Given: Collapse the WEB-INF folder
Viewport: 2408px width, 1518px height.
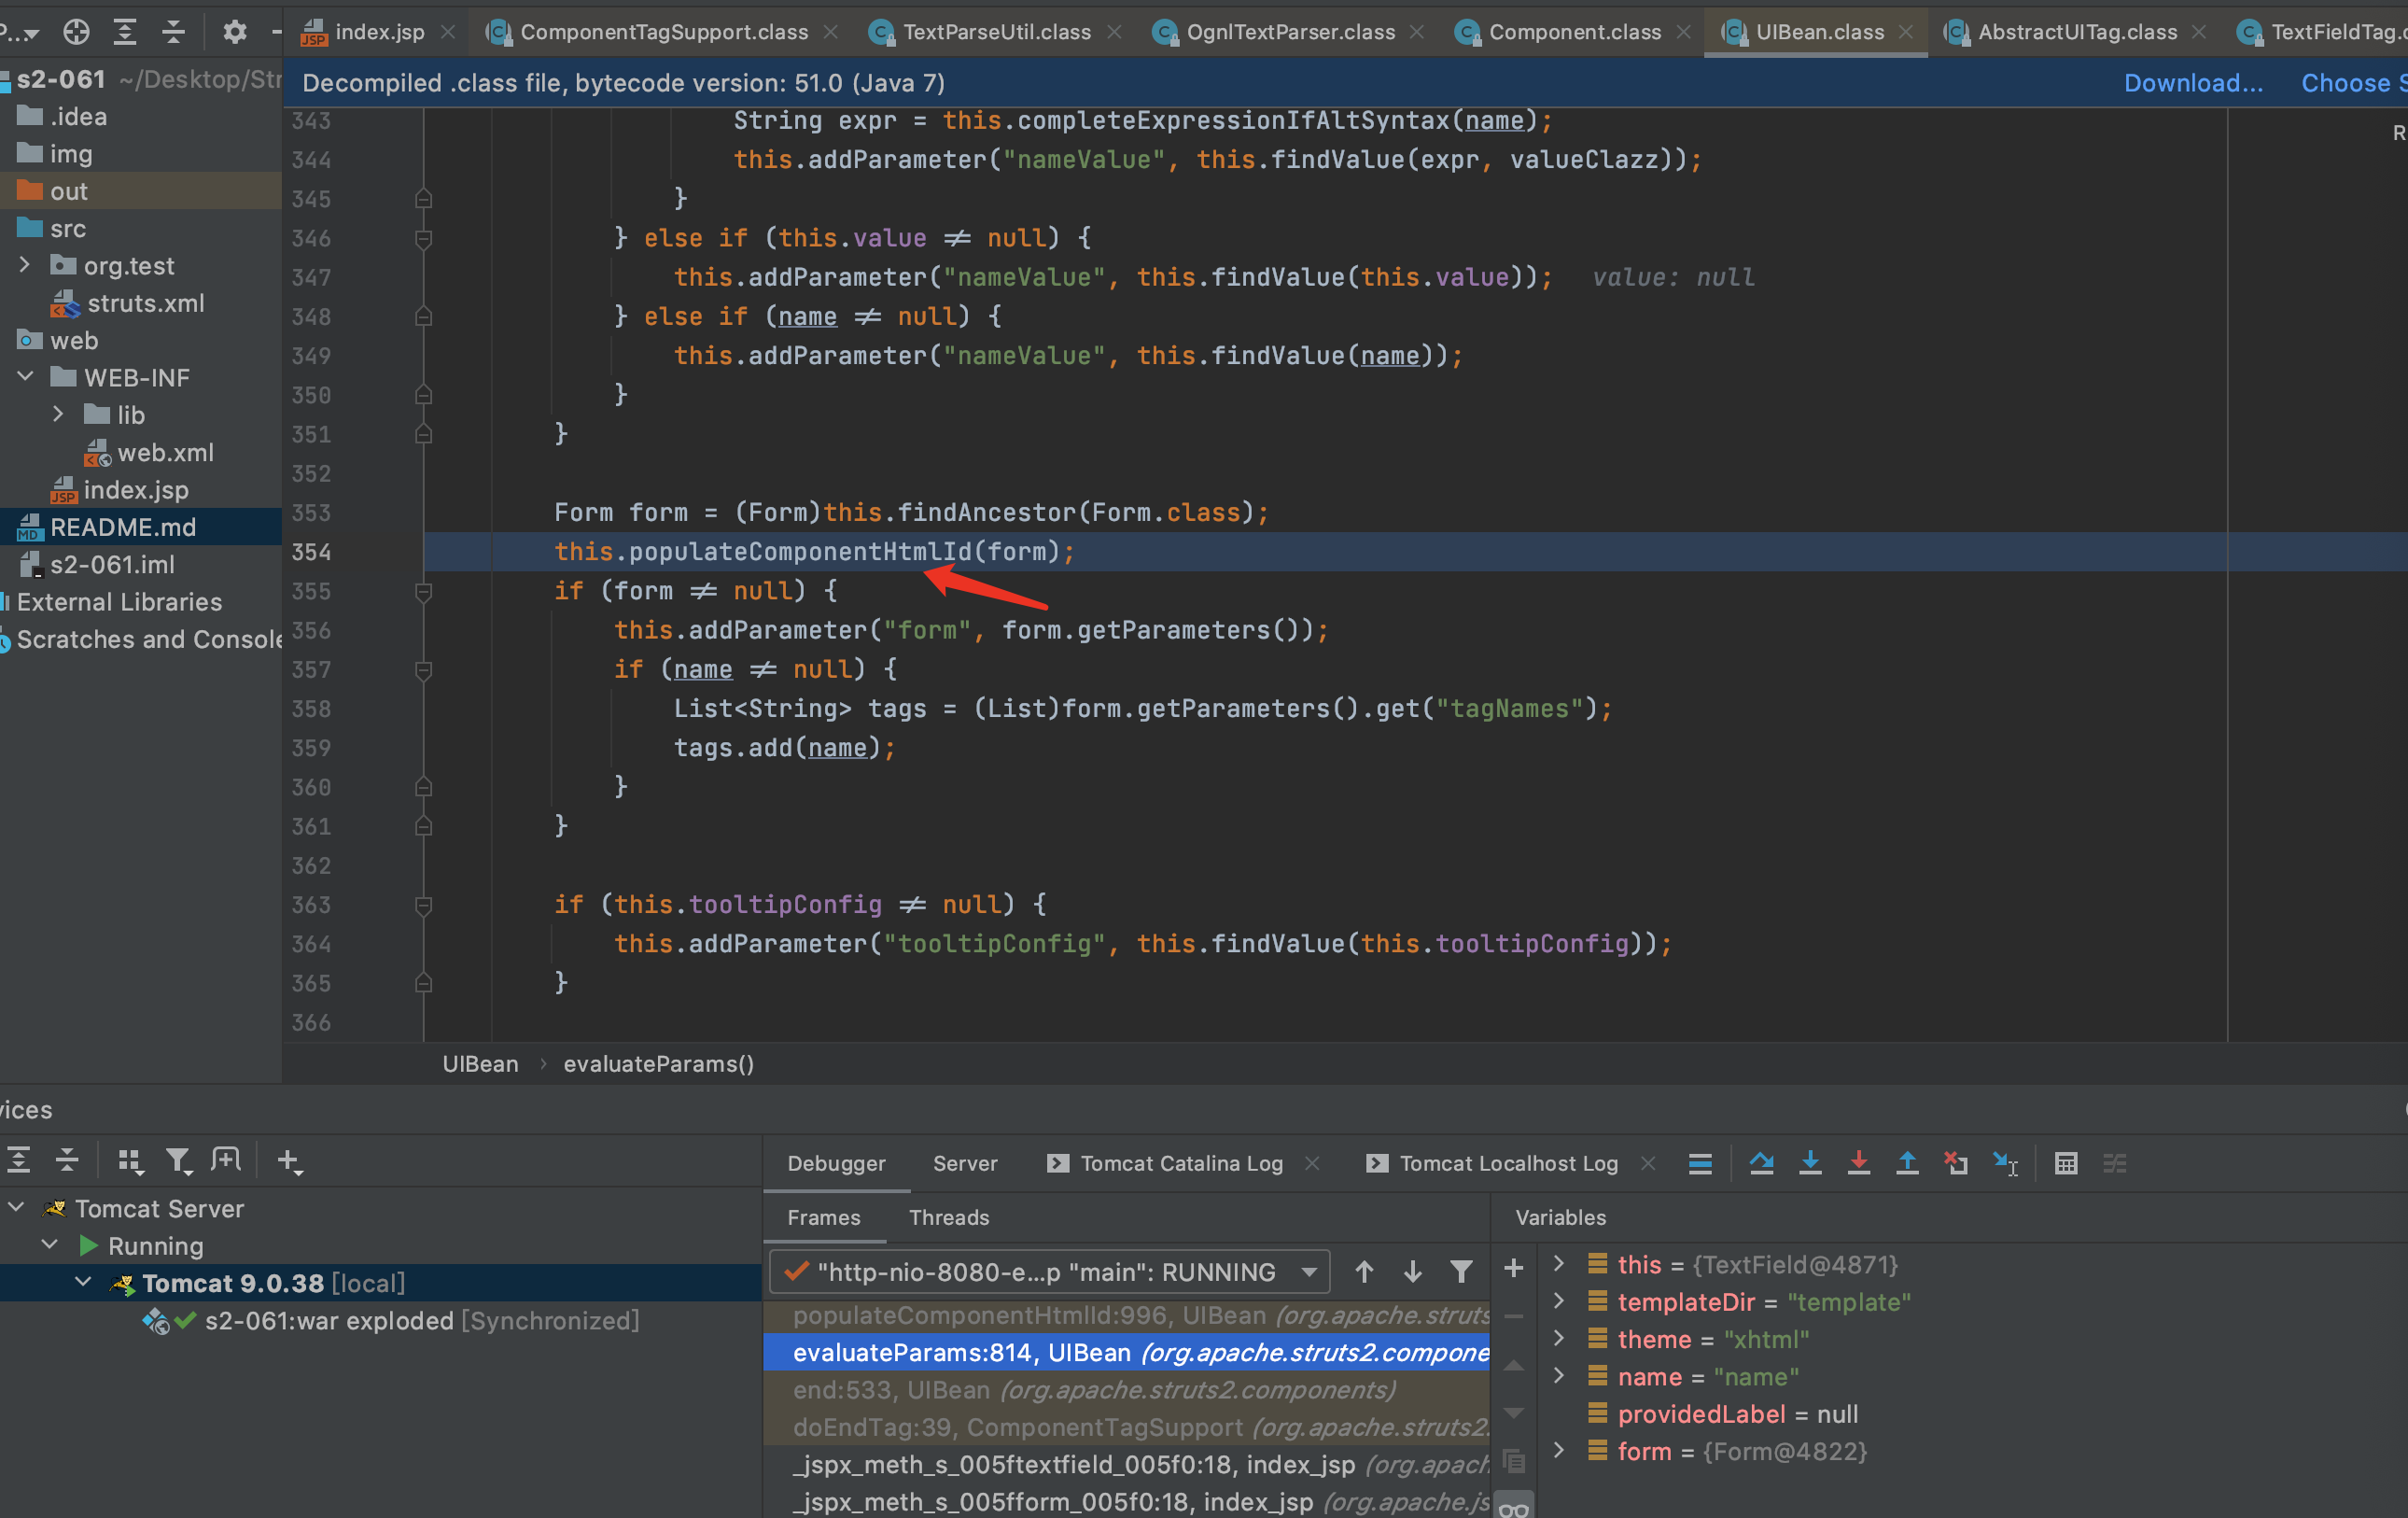Looking at the screenshot, I should [25, 377].
